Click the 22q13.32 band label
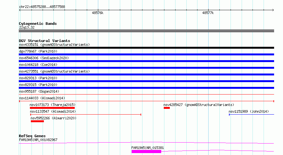The height and width of the screenshot is (155, 283). [27, 27]
